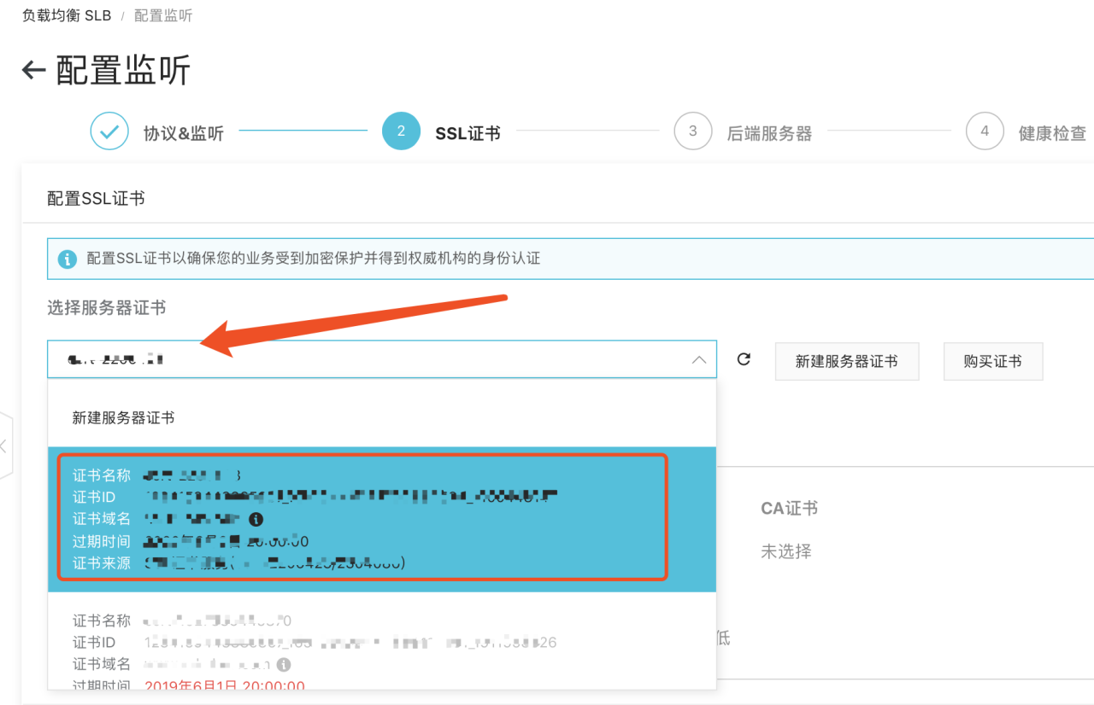Select the blue highlighted certificate option
The width and height of the screenshot is (1094, 705).
click(382, 519)
